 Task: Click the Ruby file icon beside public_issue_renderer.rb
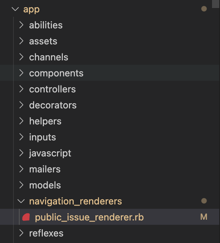(26, 218)
